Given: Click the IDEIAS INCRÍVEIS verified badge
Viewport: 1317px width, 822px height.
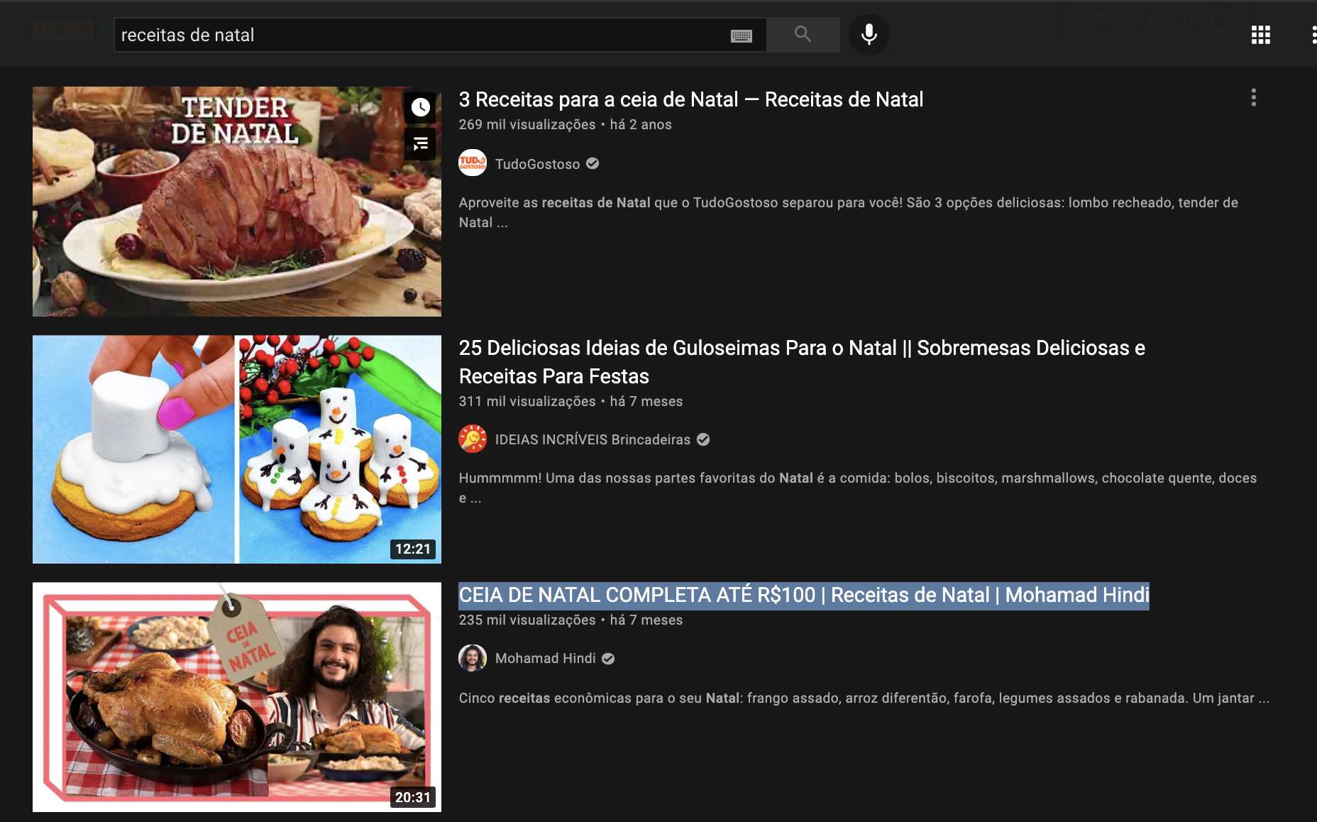Looking at the screenshot, I should click(703, 439).
